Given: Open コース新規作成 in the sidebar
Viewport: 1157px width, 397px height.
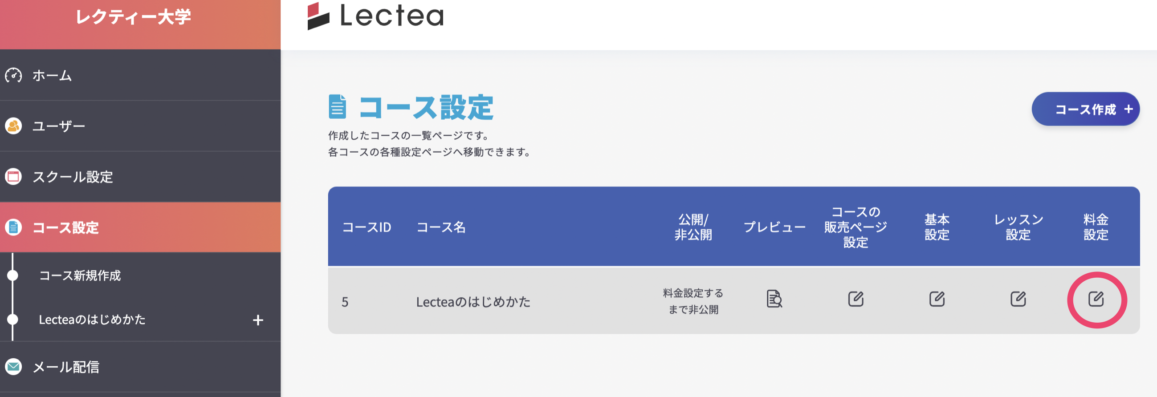Looking at the screenshot, I should click(81, 276).
